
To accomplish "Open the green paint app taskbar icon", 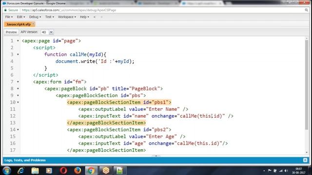I will tap(120, 171).
